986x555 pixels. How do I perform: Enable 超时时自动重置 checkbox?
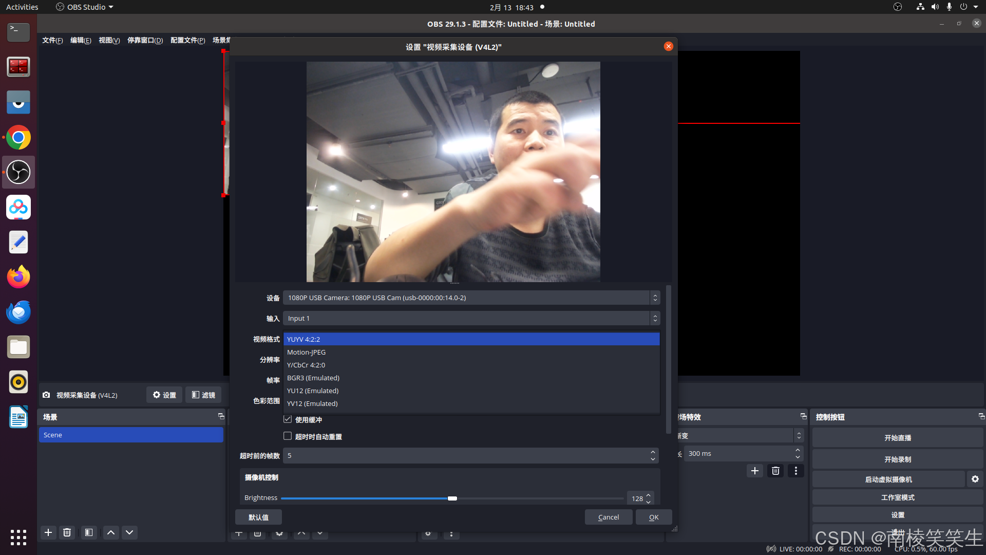(288, 436)
